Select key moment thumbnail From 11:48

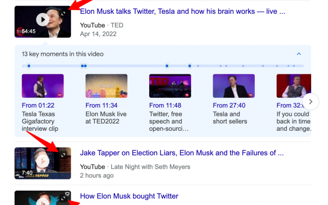point(170,86)
